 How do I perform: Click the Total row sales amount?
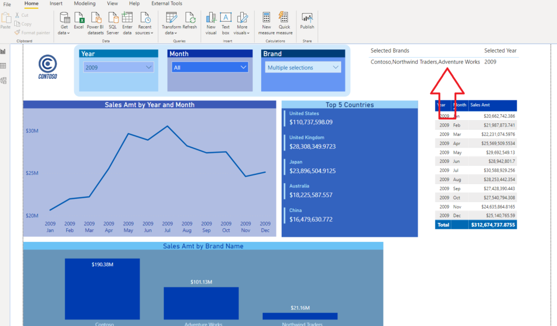(x=493, y=225)
